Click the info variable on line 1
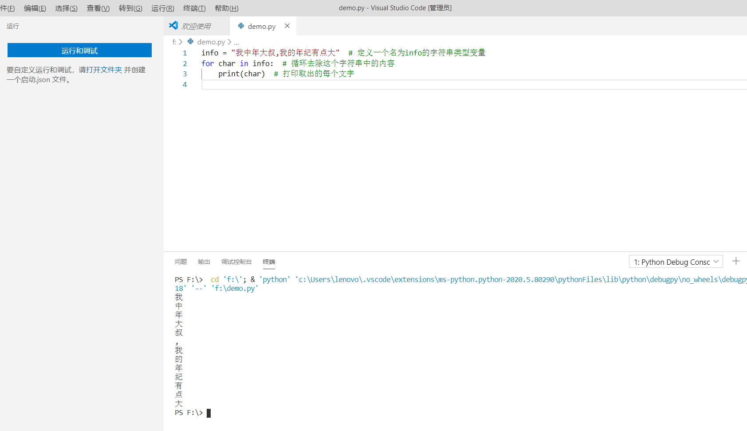The width and height of the screenshot is (747, 431). [x=210, y=53]
